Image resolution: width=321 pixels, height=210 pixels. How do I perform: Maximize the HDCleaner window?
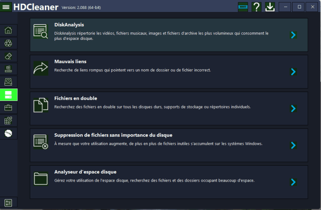coord(299,7)
